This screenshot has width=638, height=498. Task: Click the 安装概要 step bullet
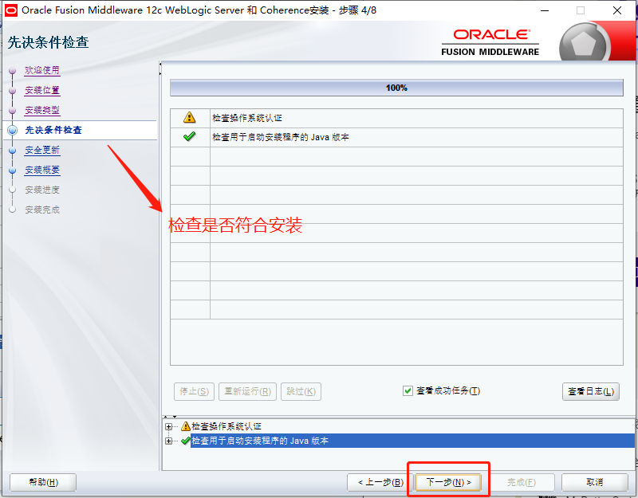tap(13, 171)
